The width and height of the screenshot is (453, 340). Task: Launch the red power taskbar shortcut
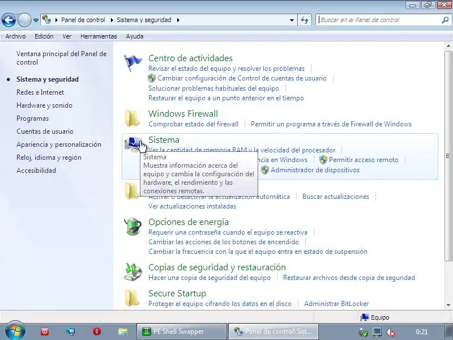tap(45, 331)
